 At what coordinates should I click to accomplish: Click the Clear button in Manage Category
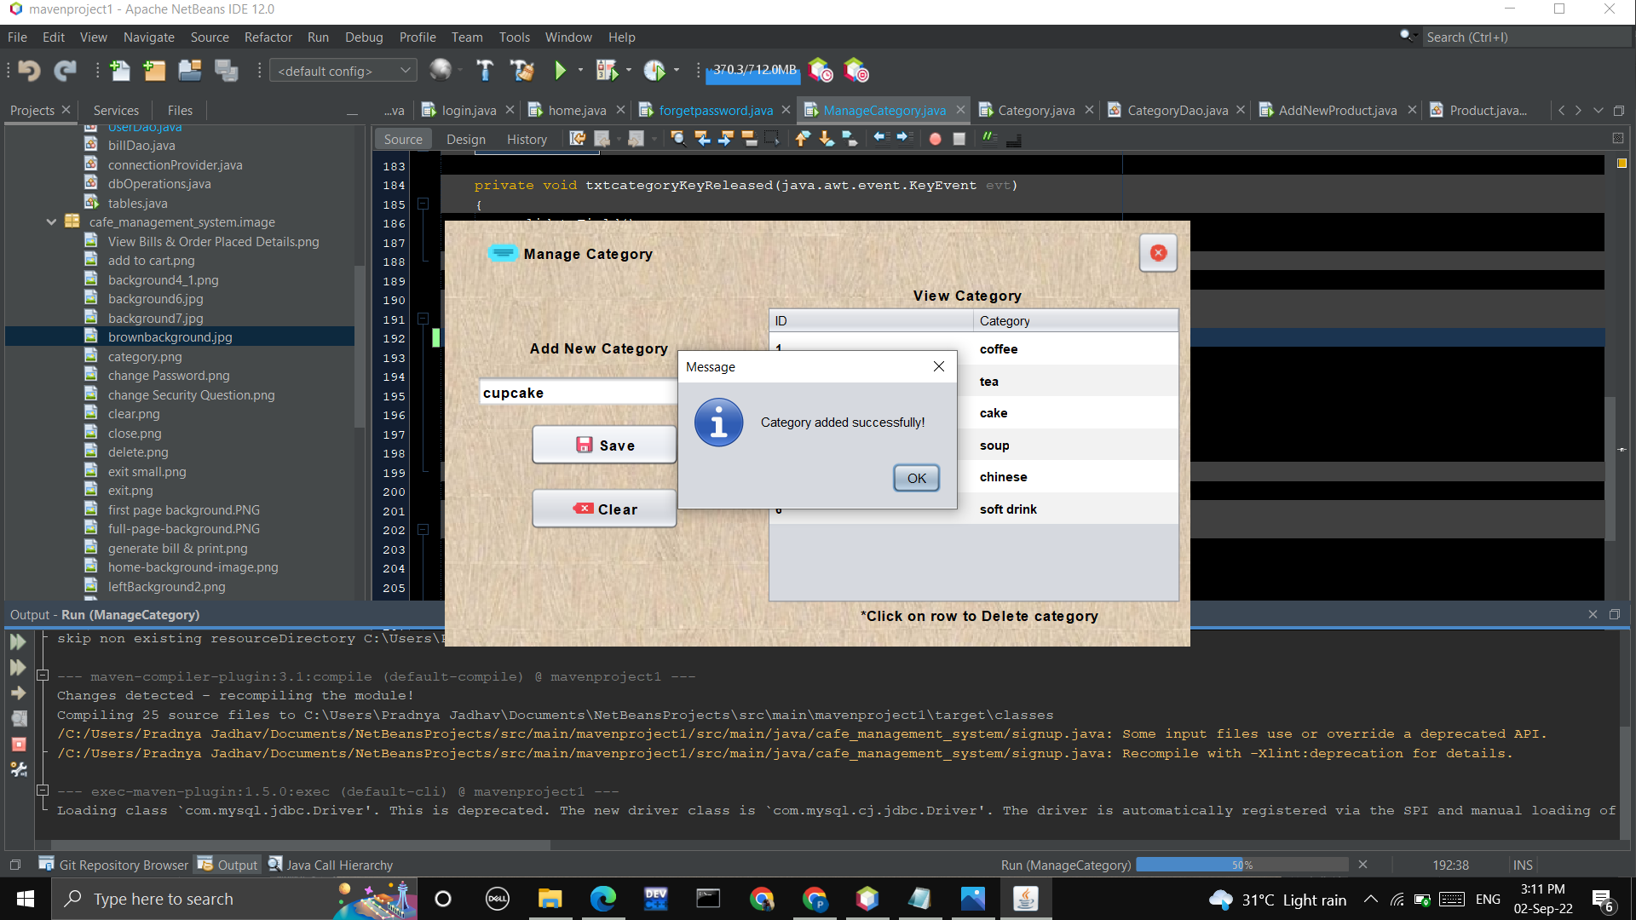click(605, 509)
